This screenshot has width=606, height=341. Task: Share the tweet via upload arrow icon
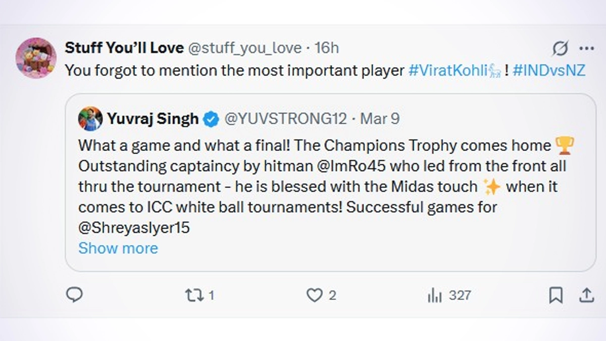tap(586, 295)
